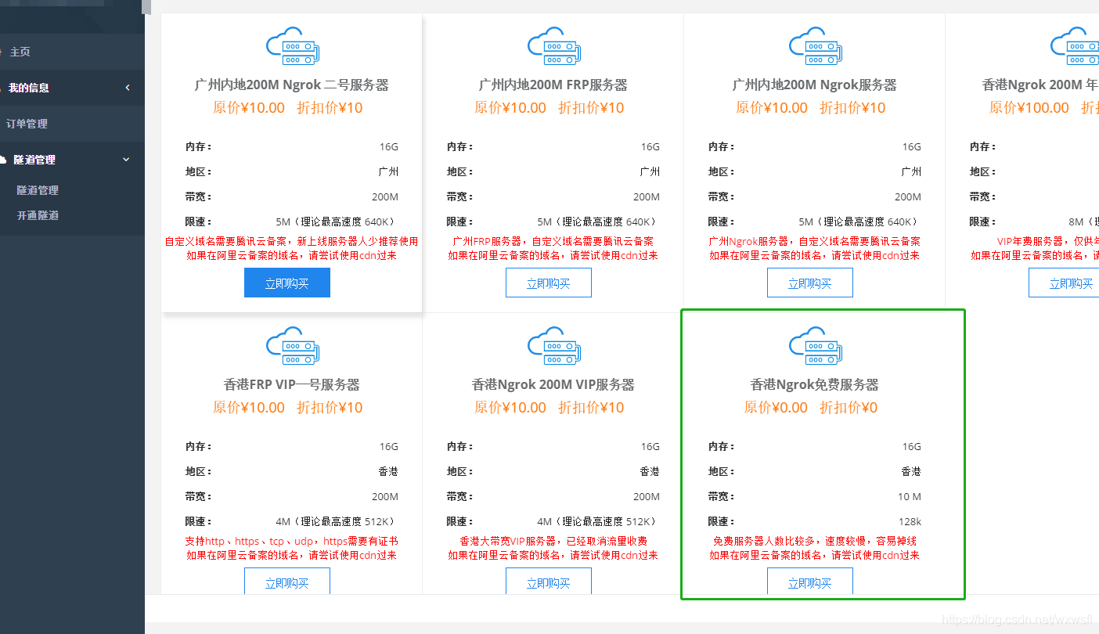Click 4M（理论最高速度 512K） in 香港FRP card

pyautogui.click(x=337, y=521)
